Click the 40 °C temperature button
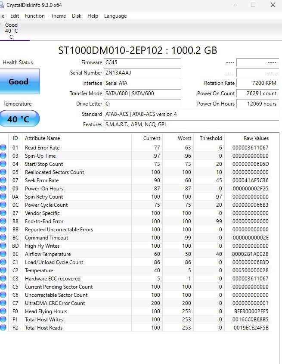The width and height of the screenshot is (282, 364). point(19,119)
